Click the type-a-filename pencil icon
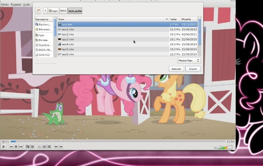This screenshot has height=166, width=263. click(38, 11)
